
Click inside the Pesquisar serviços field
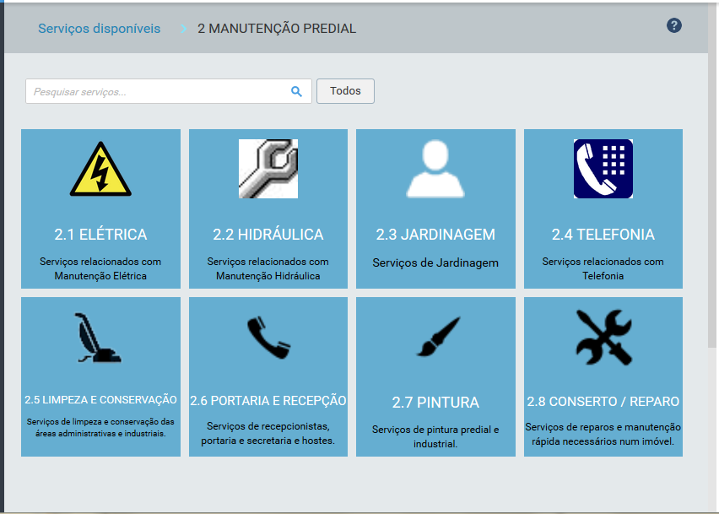click(x=152, y=90)
